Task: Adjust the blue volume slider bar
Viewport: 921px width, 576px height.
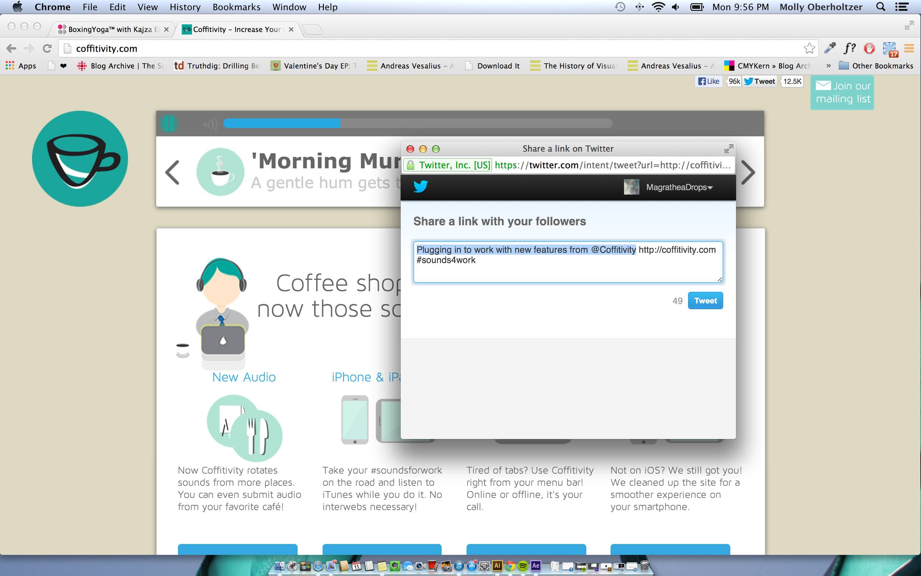Action: click(x=418, y=123)
